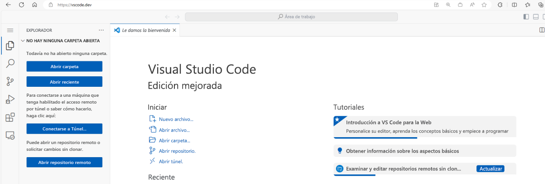Go back with VS Code navigation arrow
This screenshot has width=545, height=184.
167,17
